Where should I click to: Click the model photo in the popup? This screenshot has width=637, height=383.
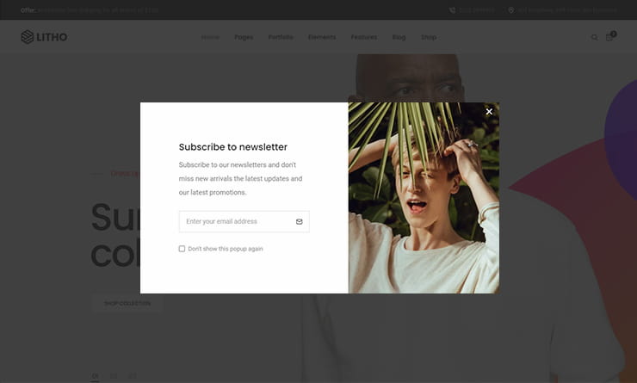point(424,198)
